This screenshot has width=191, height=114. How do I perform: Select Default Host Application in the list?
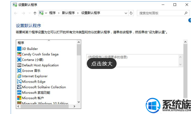point(40,65)
